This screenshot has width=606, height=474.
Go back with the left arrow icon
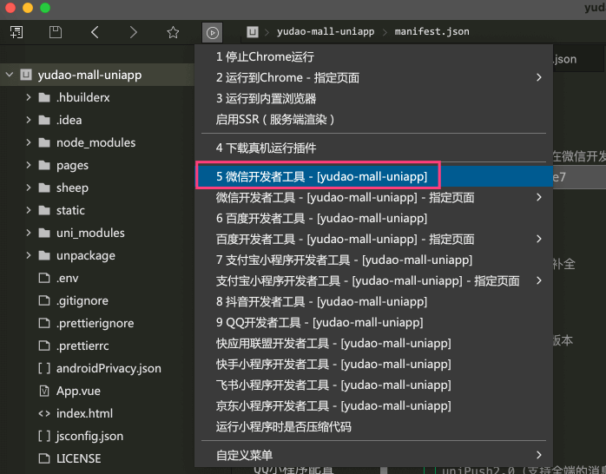(95, 32)
